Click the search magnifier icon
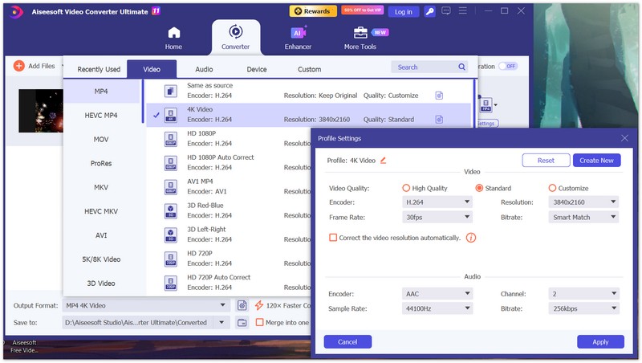642x363 pixels. (x=461, y=67)
